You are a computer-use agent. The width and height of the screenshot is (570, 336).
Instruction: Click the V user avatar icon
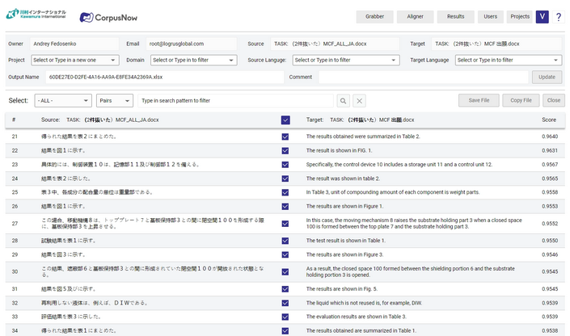pos(542,17)
